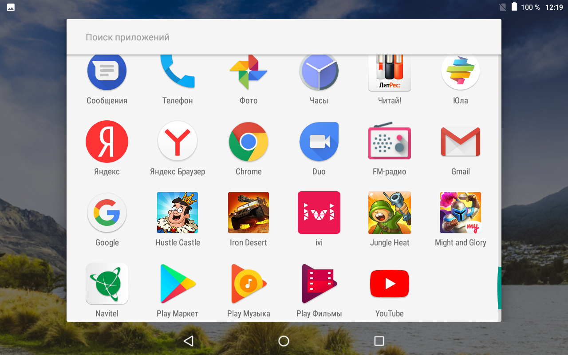
Task: Tap the Android home navigation button
Action: [284, 341]
